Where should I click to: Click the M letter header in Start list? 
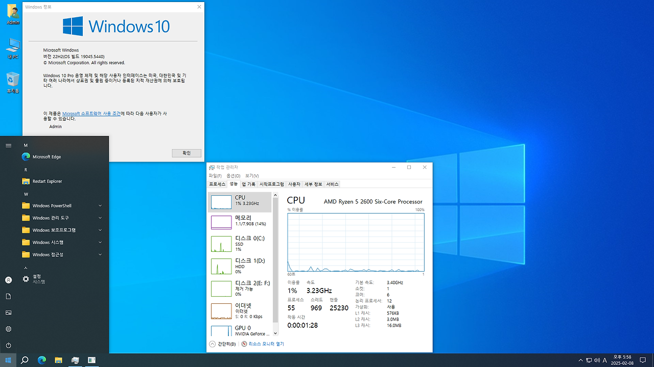(x=26, y=145)
